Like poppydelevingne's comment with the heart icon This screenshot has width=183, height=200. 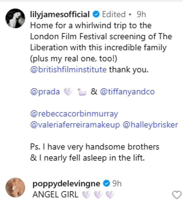[177, 195]
